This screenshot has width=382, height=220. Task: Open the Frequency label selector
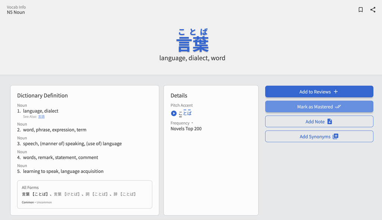(x=180, y=123)
